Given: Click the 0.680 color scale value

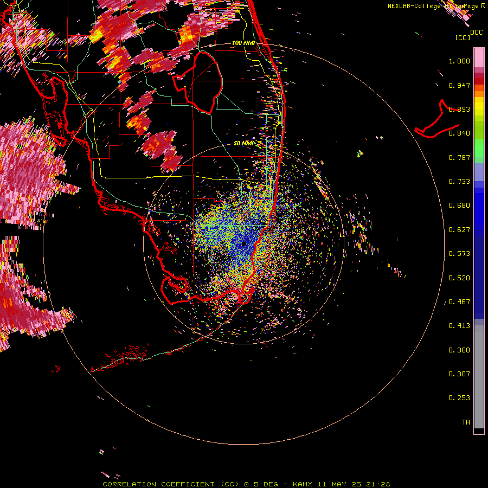Looking at the screenshot, I should 459,206.
